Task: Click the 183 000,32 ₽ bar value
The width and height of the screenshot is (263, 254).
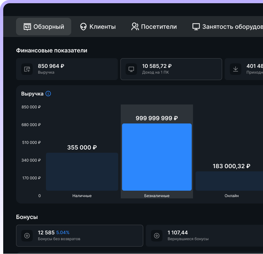Action: coord(232,166)
